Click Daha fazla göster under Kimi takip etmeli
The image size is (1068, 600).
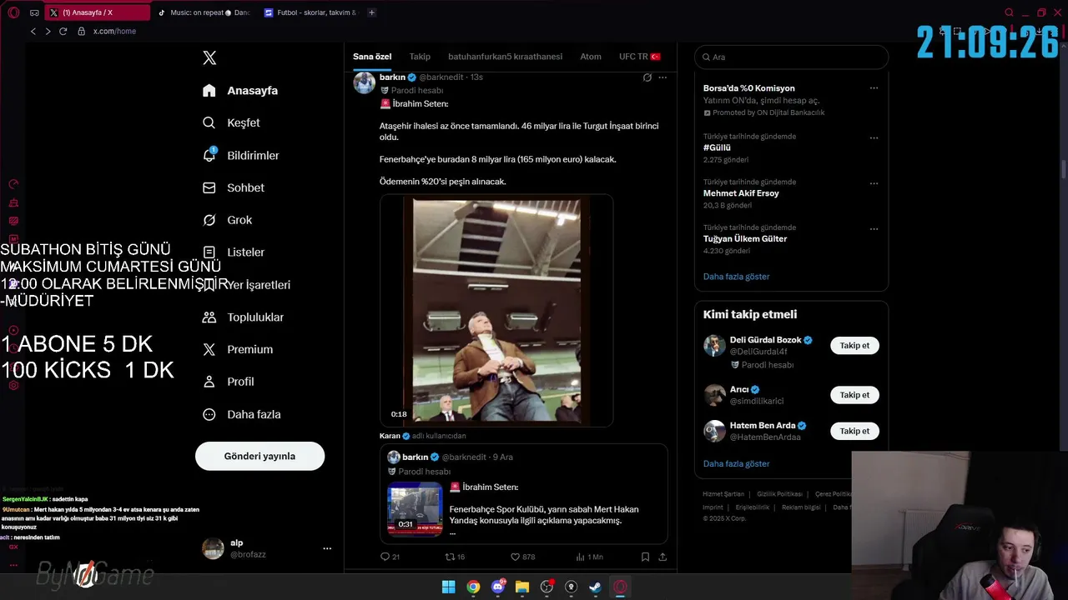tap(736, 463)
